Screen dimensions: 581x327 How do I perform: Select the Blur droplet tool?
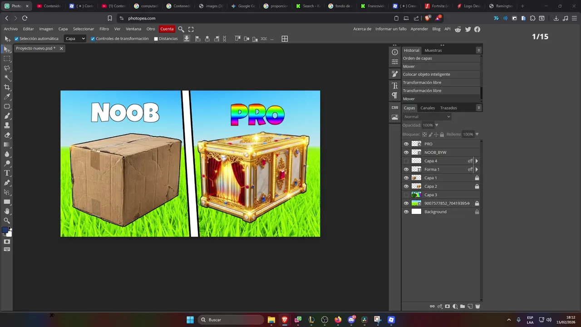coord(7,154)
